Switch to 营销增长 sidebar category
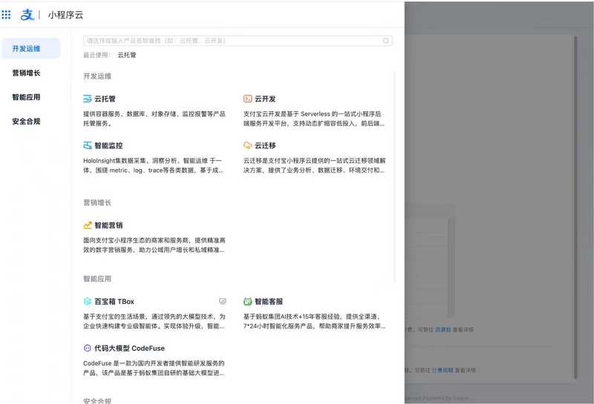The height and width of the screenshot is (404, 594). pos(27,73)
